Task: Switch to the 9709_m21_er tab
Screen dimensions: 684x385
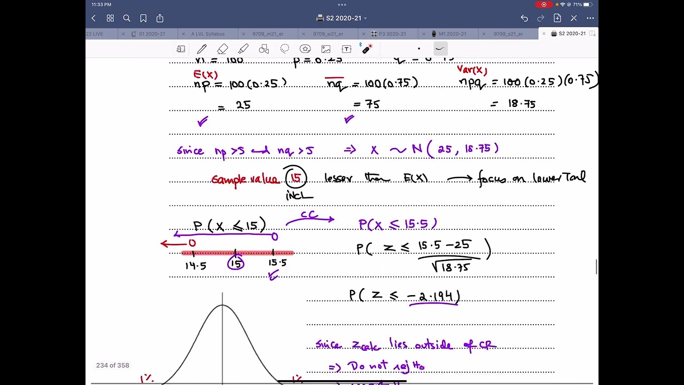Action: click(268, 34)
